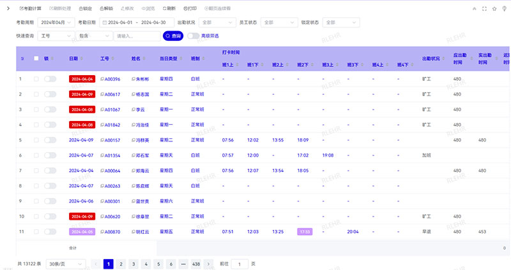Open the 员工状态 filter dropdown
The height and width of the screenshot is (270, 511).
279,22
